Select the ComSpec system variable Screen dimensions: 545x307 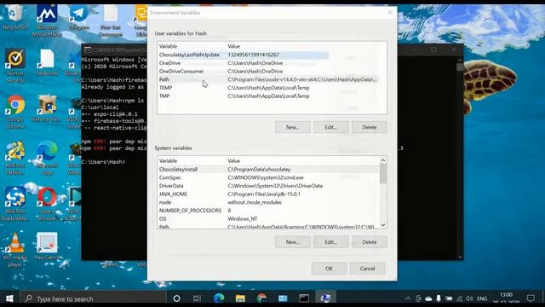pyautogui.click(x=268, y=177)
